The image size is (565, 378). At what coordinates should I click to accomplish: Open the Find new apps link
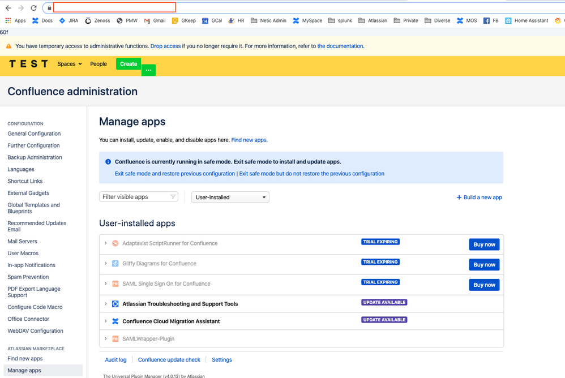pos(249,140)
